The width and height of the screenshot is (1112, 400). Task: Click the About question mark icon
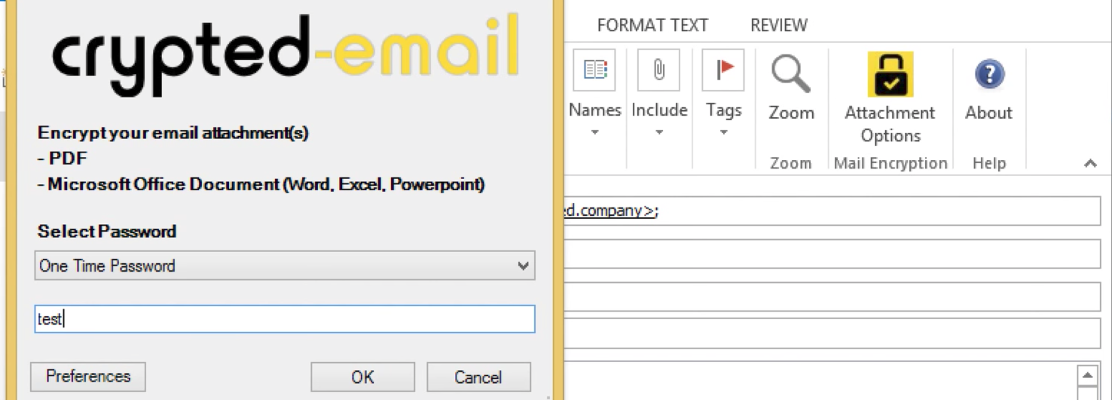[990, 74]
